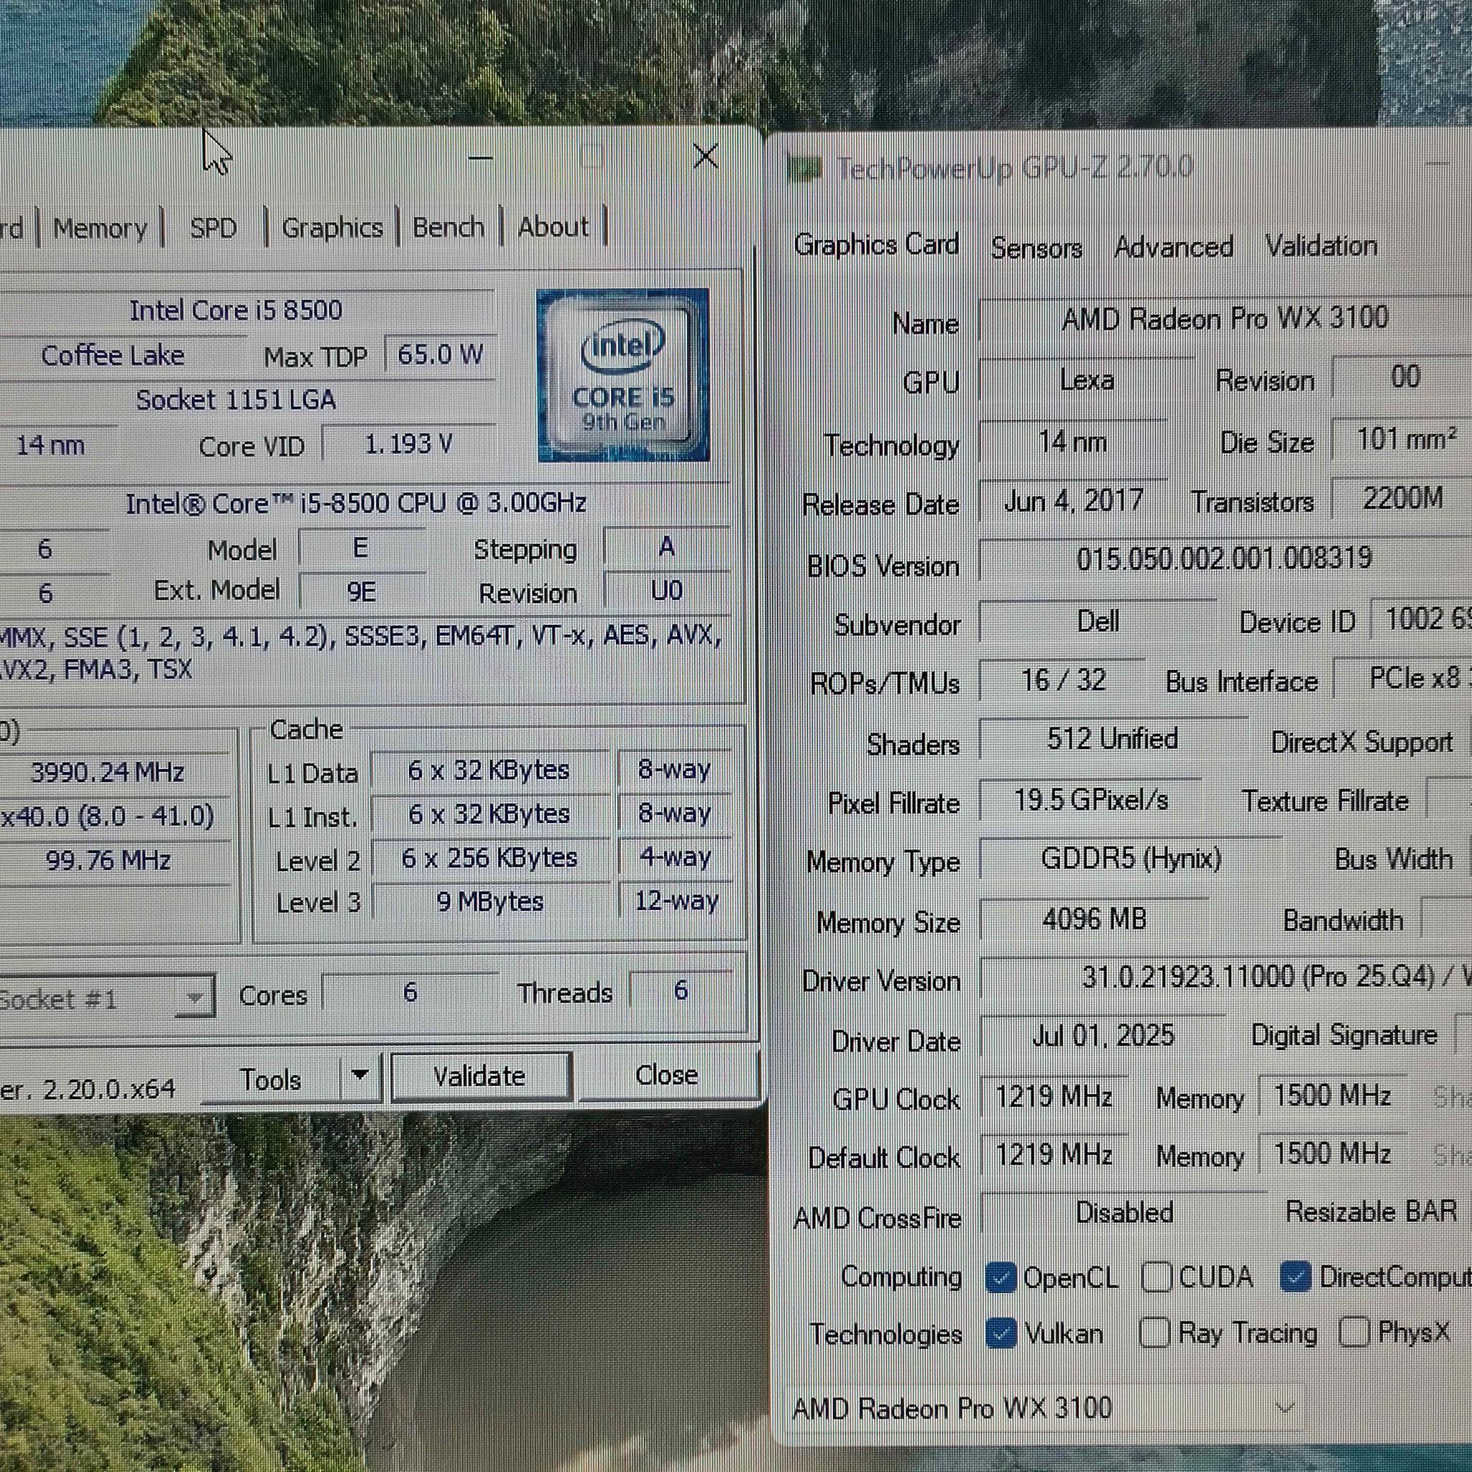This screenshot has width=1472, height=1472.
Task: Click the Cores count field
Action: (410, 992)
